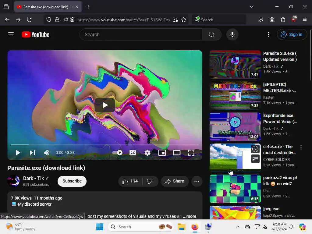312x234 pixels.
Task: Go forward in browser history
Action: 18,20
